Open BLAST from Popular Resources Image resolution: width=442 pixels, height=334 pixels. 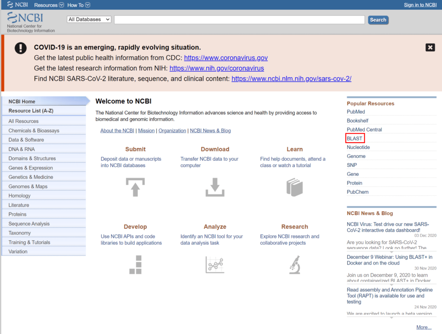355,138
